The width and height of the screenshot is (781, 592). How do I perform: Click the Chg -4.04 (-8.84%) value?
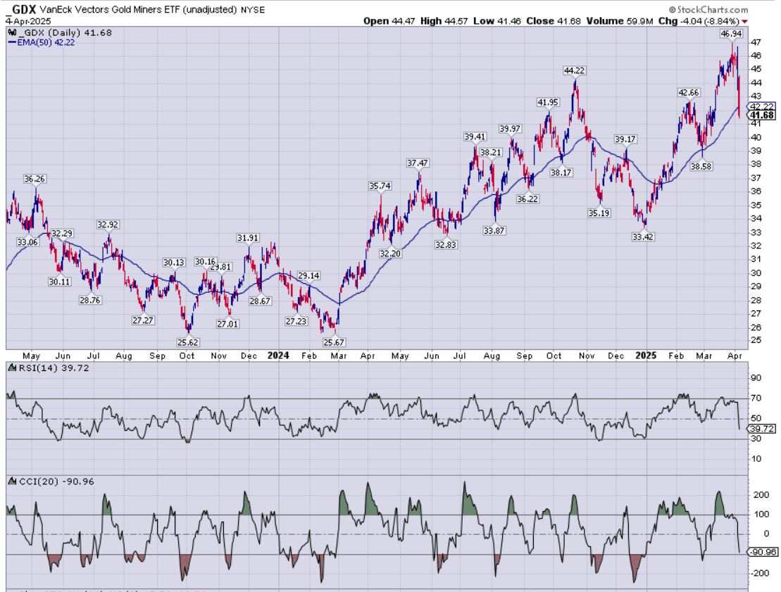tap(699, 21)
